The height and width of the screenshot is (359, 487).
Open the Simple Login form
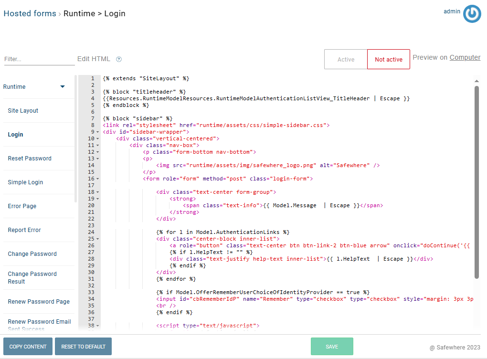click(x=25, y=182)
